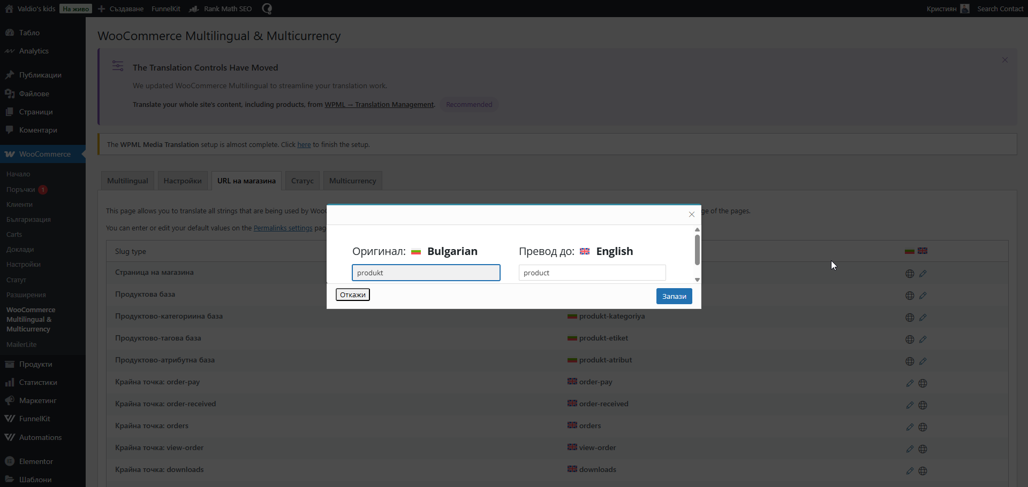Select the URL на магазина tab
The width and height of the screenshot is (1028, 487).
[246, 181]
